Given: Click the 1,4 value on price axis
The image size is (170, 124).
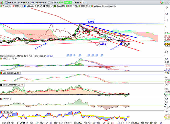Looking at the screenshot, I should (167, 14).
